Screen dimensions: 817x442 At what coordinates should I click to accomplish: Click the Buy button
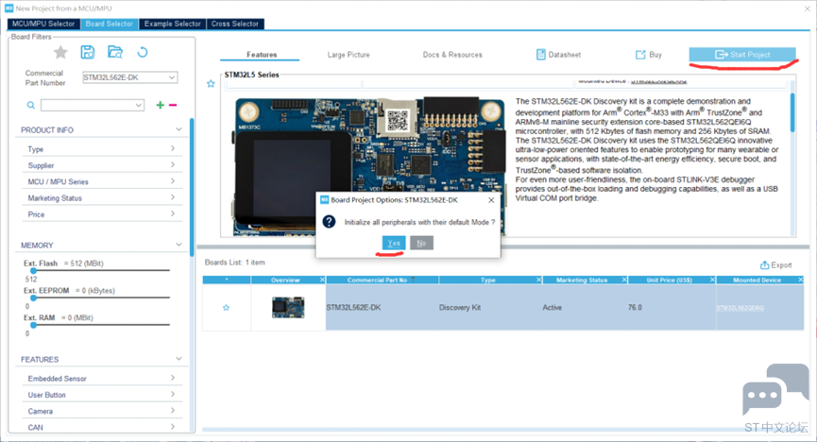(x=649, y=55)
